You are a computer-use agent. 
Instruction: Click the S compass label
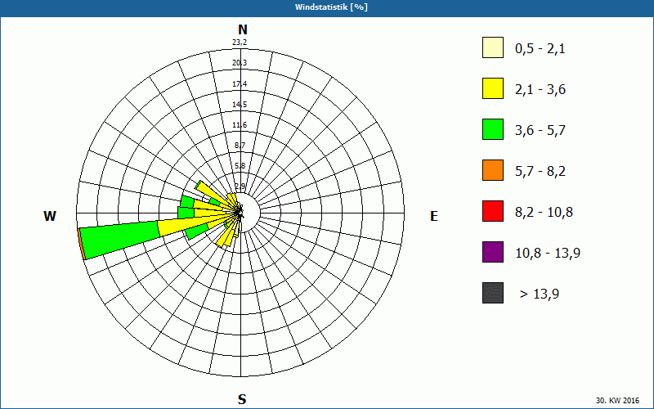click(242, 400)
